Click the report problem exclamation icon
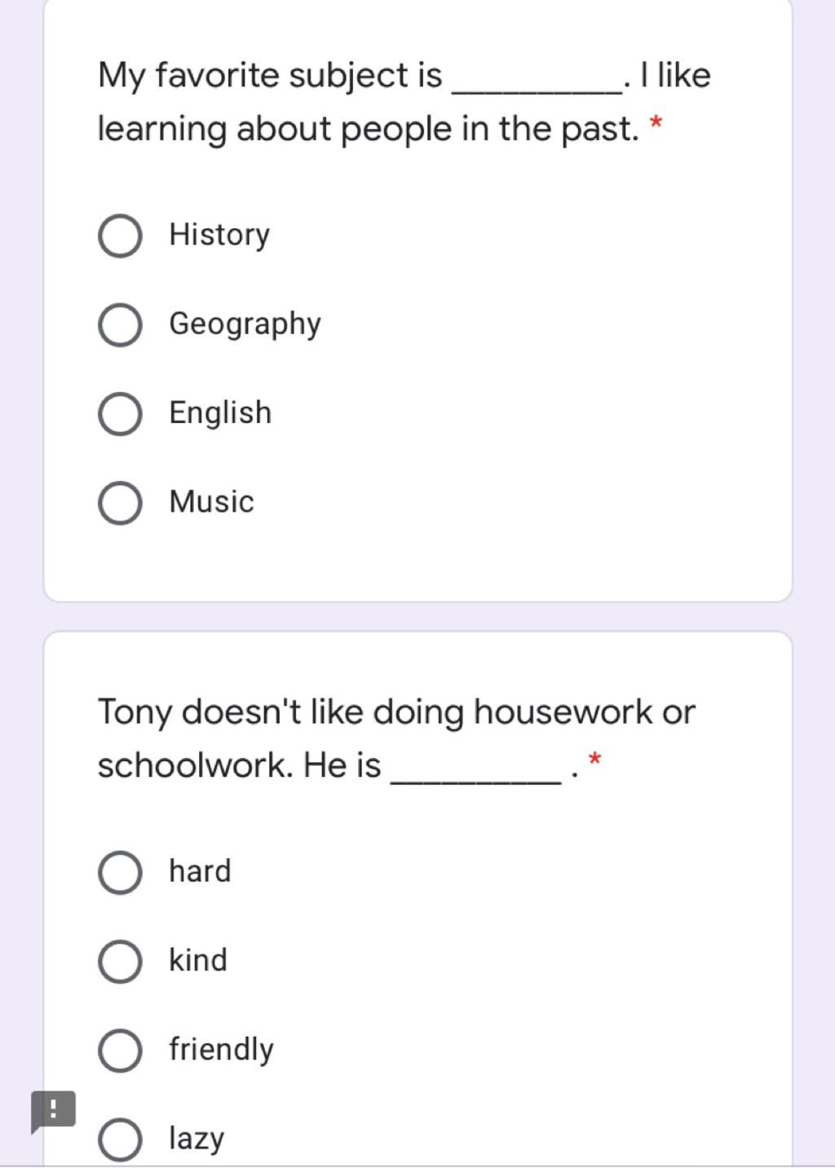The image size is (835, 1168). click(53, 1109)
